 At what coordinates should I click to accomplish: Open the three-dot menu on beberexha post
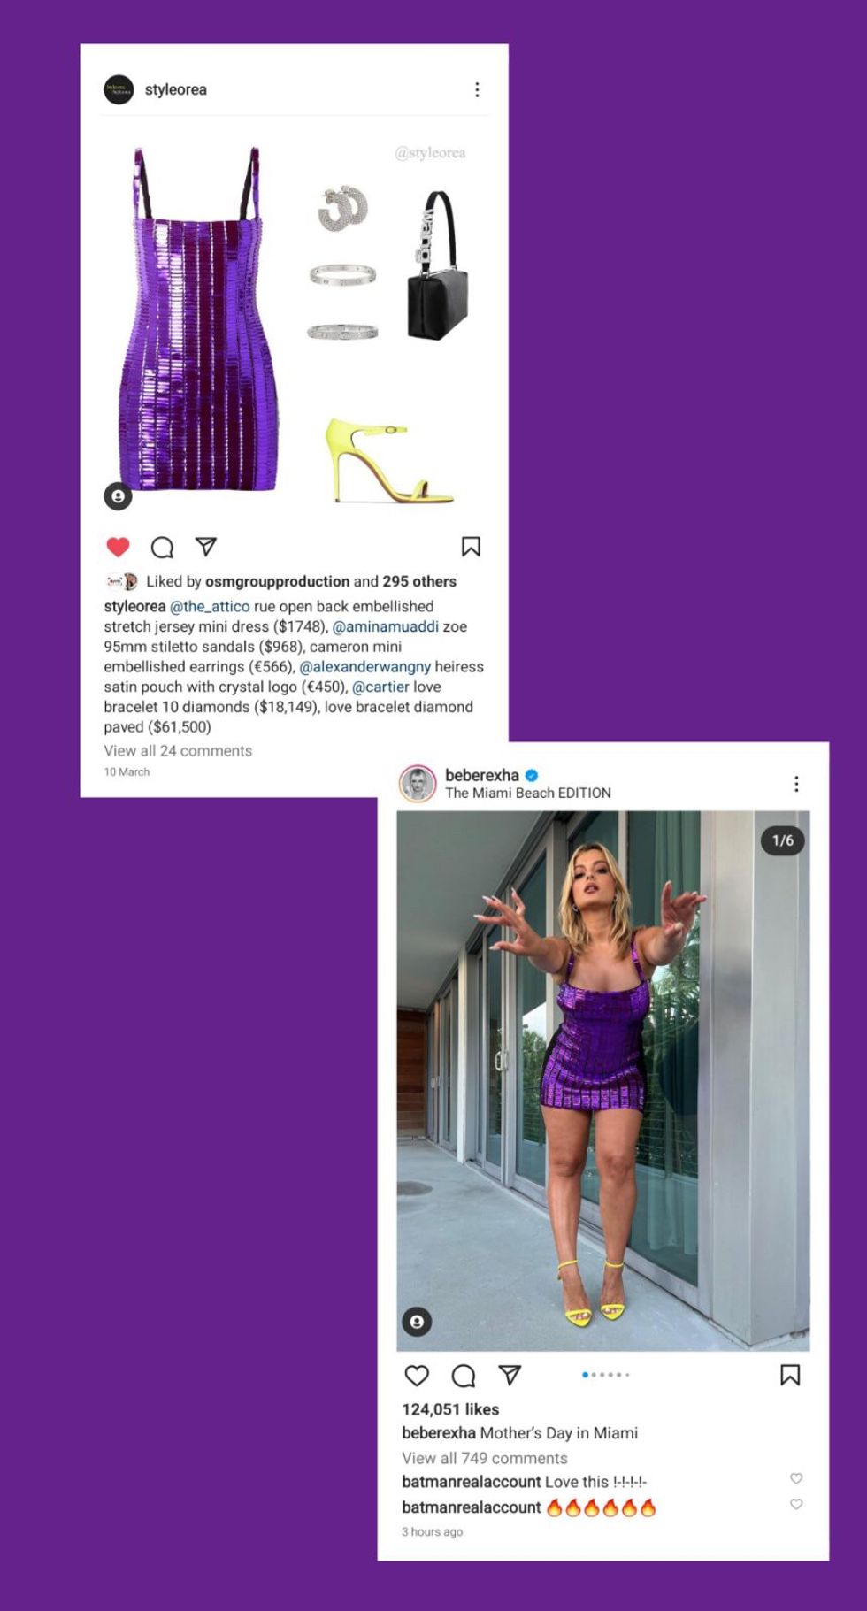click(x=796, y=784)
